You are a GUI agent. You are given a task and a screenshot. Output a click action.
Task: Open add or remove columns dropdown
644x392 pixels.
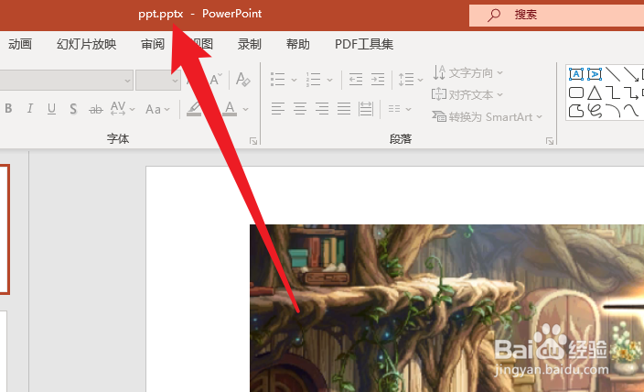pyautogui.click(x=399, y=109)
